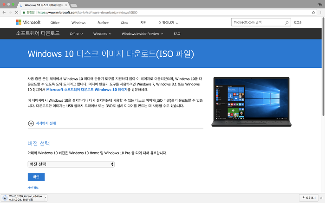Close the Windows 10 browser tab
This screenshot has height=203, width=325.
coord(66,5)
